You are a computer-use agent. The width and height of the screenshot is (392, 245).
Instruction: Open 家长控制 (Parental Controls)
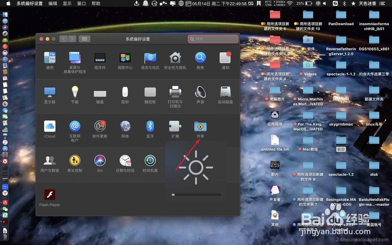pos(74,161)
